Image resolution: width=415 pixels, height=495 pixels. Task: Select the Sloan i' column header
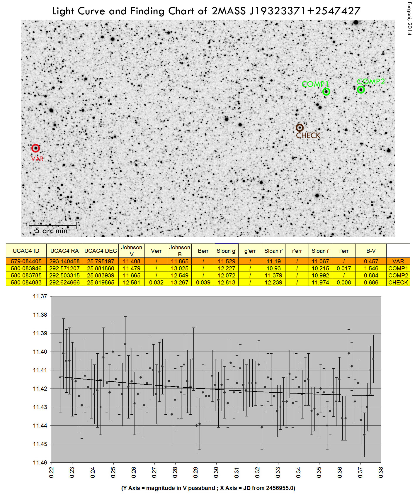320,251
